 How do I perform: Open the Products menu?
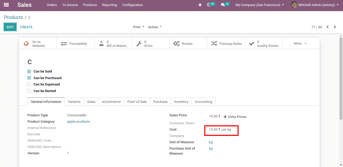coord(90,5)
